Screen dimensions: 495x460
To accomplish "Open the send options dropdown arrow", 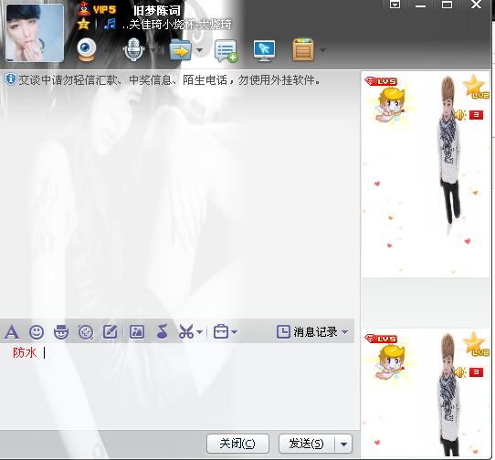I will (x=343, y=444).
